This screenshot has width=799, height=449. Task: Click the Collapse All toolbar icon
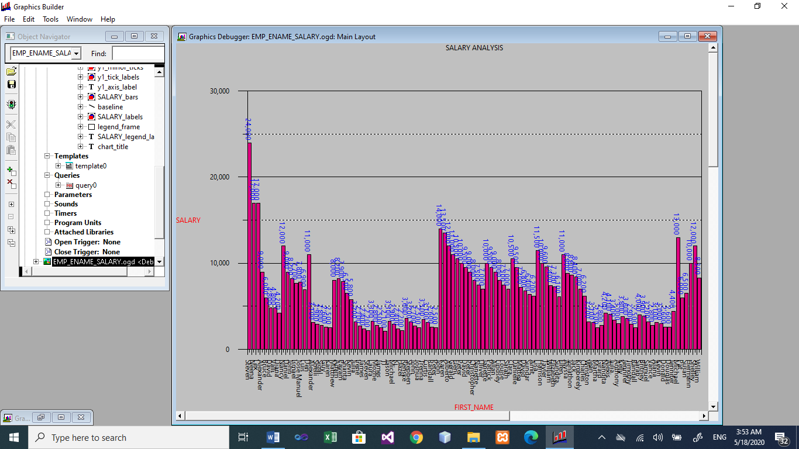pyautogui.click(x=11, y=243)
